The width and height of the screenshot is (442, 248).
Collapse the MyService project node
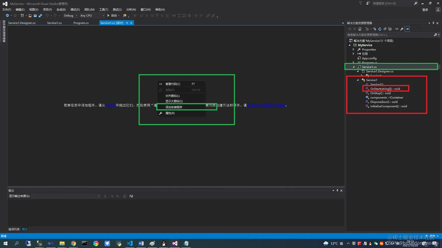[350, 45]
